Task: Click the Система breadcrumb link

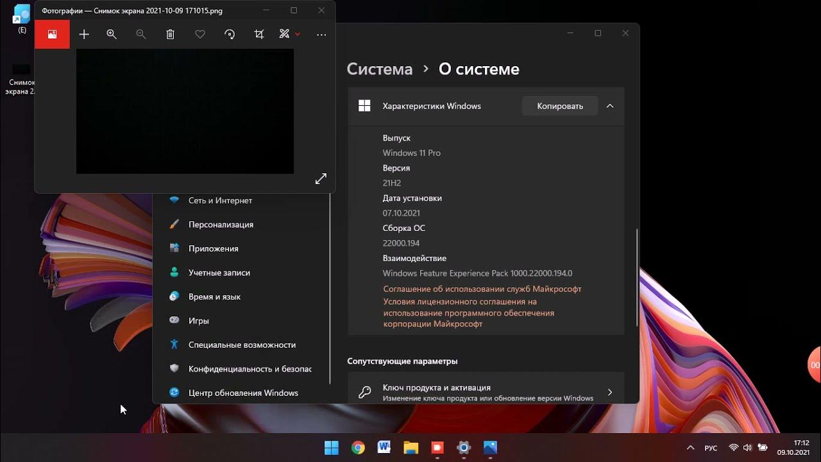Action: coord(380,69)
